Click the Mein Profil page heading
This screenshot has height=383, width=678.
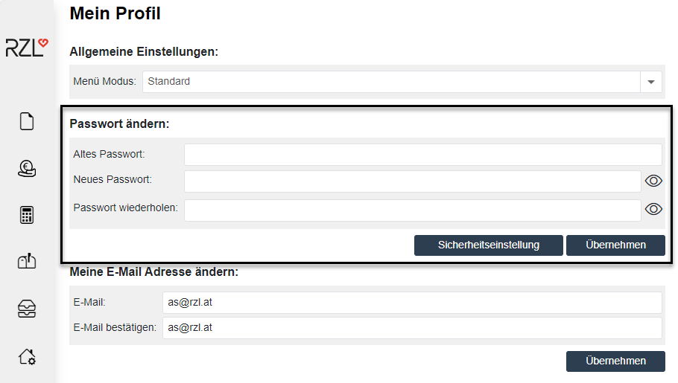115,13
